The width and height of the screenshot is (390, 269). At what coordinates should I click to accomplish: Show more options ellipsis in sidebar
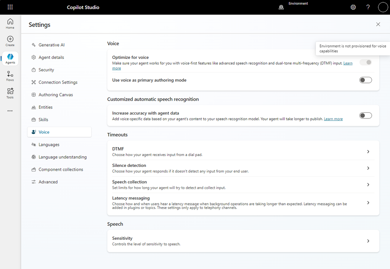pyautogui.click(x=10, y=111)
